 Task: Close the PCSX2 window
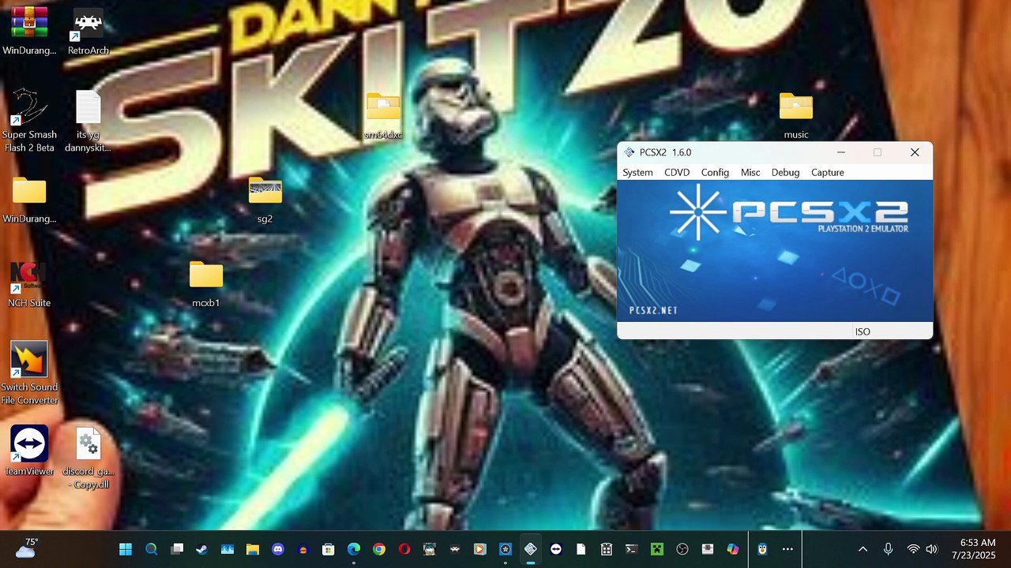point(915,152)
